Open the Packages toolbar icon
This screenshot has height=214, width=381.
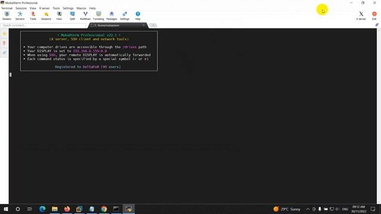coord(111,16)
